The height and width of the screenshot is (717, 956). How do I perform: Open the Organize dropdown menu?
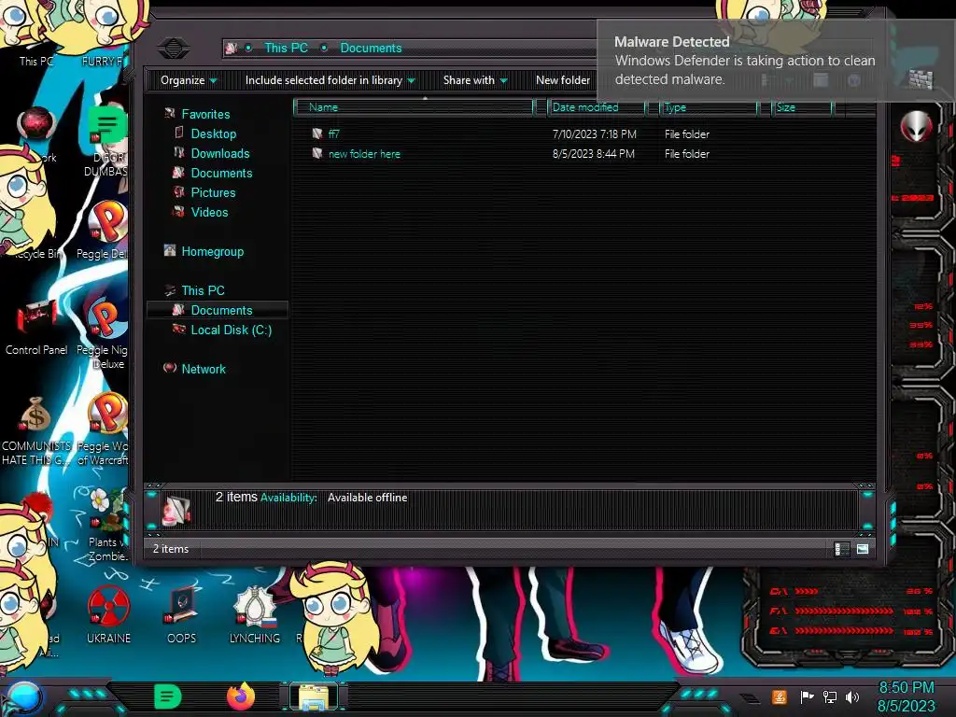(x=189, y=80)
